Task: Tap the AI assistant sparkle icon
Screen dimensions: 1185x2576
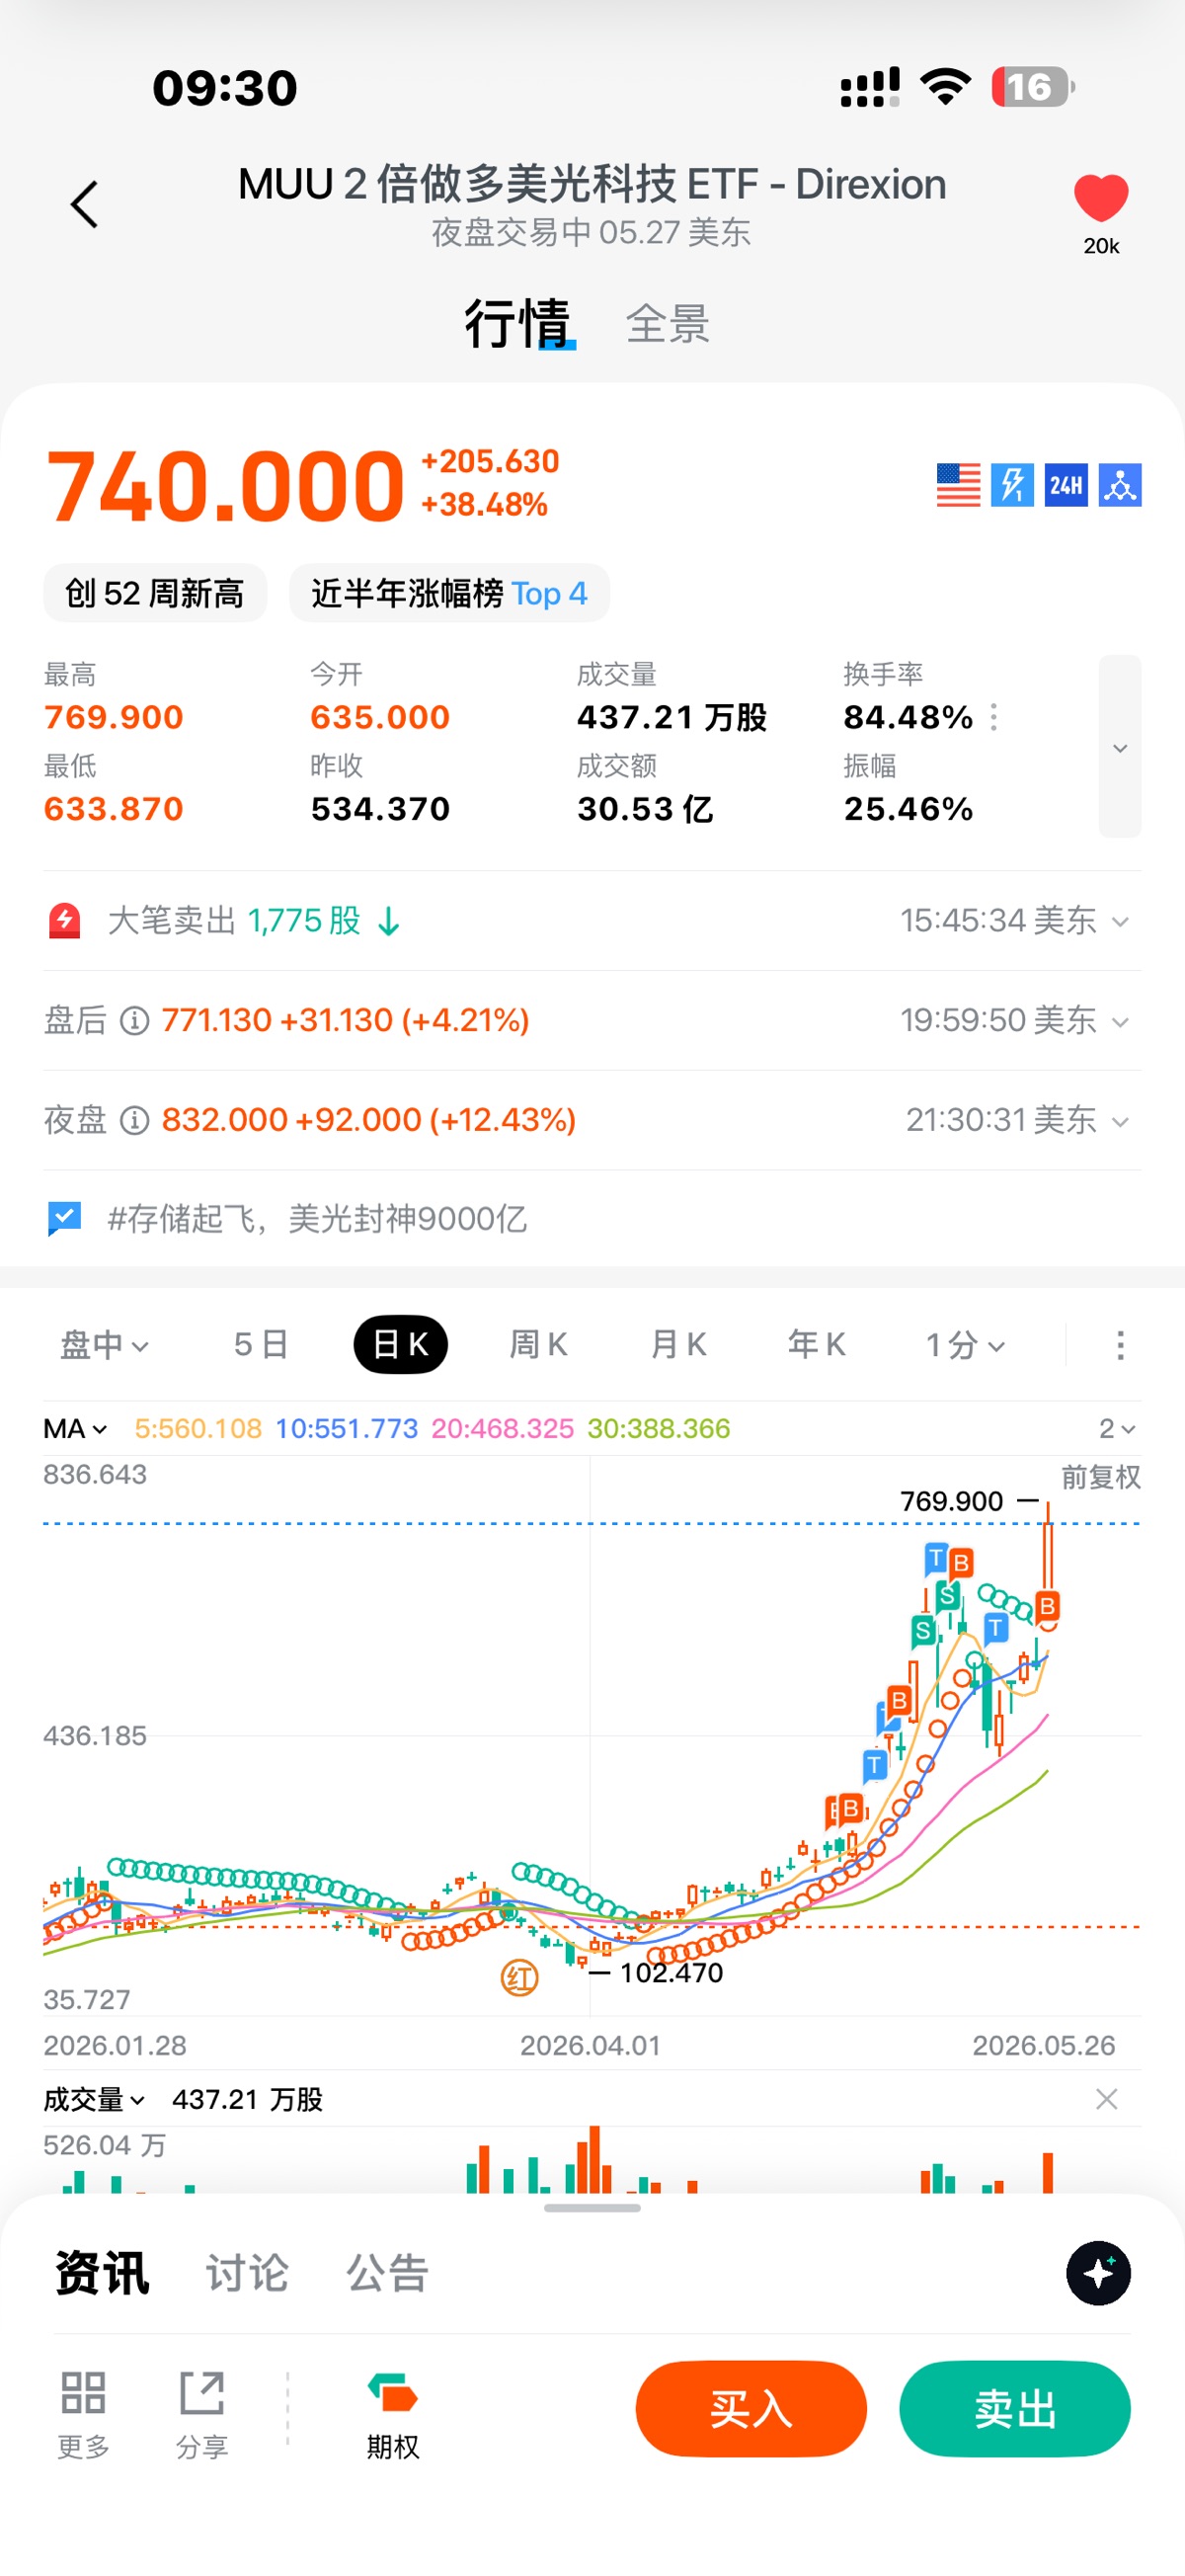Action: point(1098,2273)
